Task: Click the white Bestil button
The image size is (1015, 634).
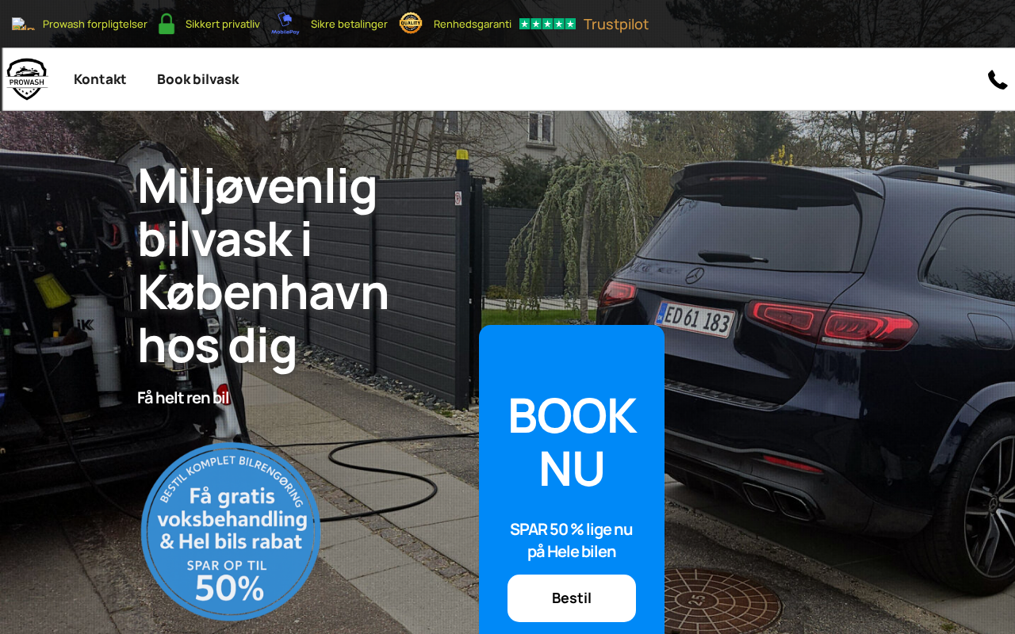Action: (x=572, y=598)
